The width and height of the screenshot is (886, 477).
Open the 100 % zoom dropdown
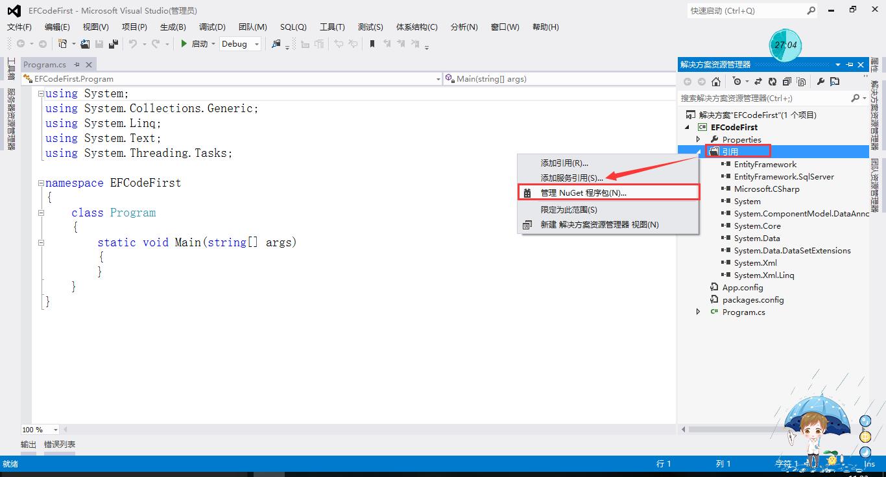[55, 430]
